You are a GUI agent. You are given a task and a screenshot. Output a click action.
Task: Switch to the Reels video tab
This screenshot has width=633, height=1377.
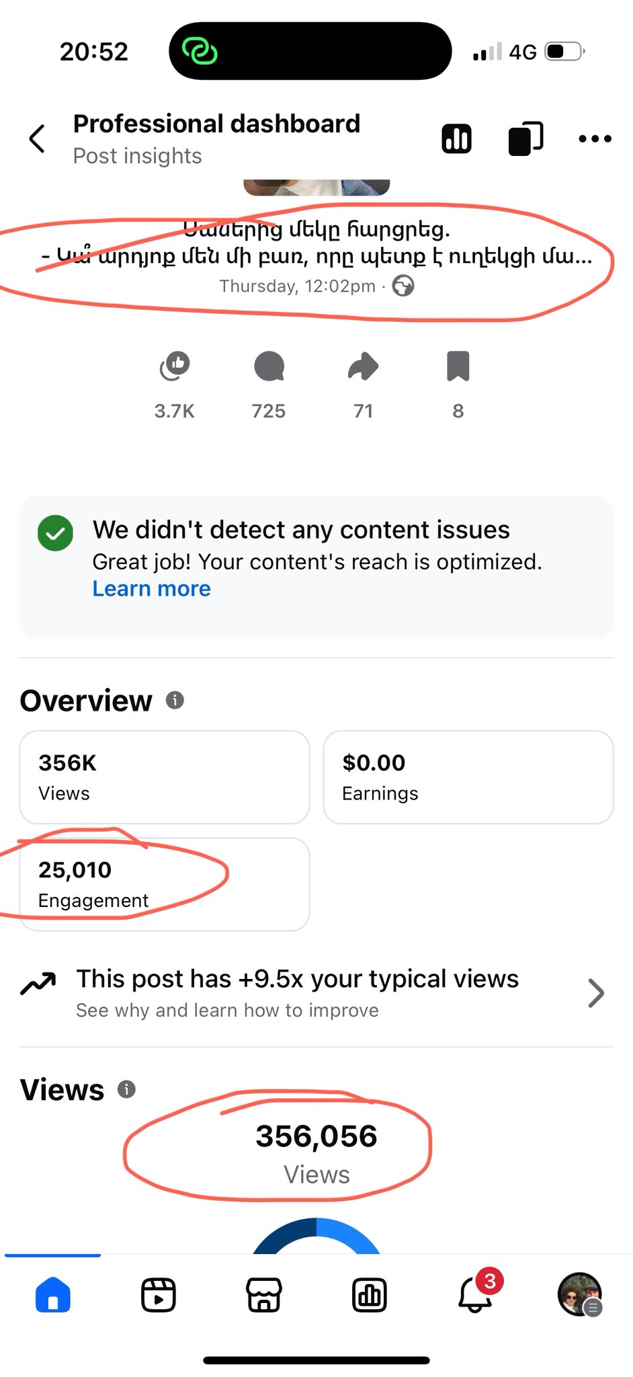coord(159,1295)
